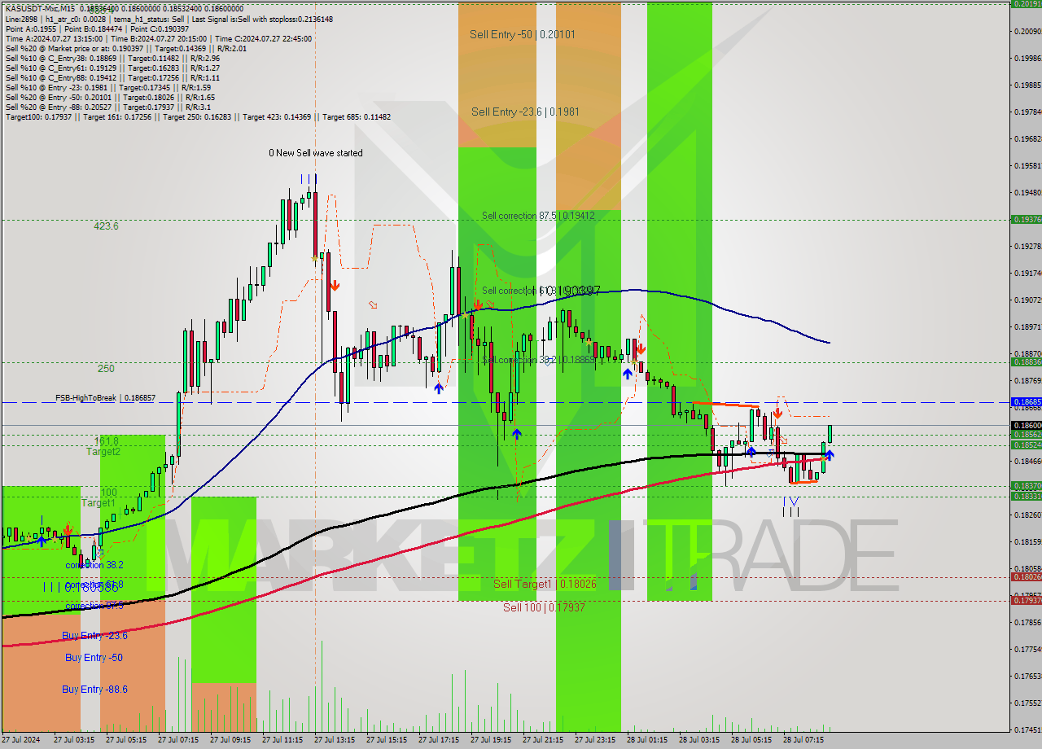The width and height of the screenshot is (1042, 749).
Task: Click the '27 Jul 15:15' time axis label
Action: [386, 741]
